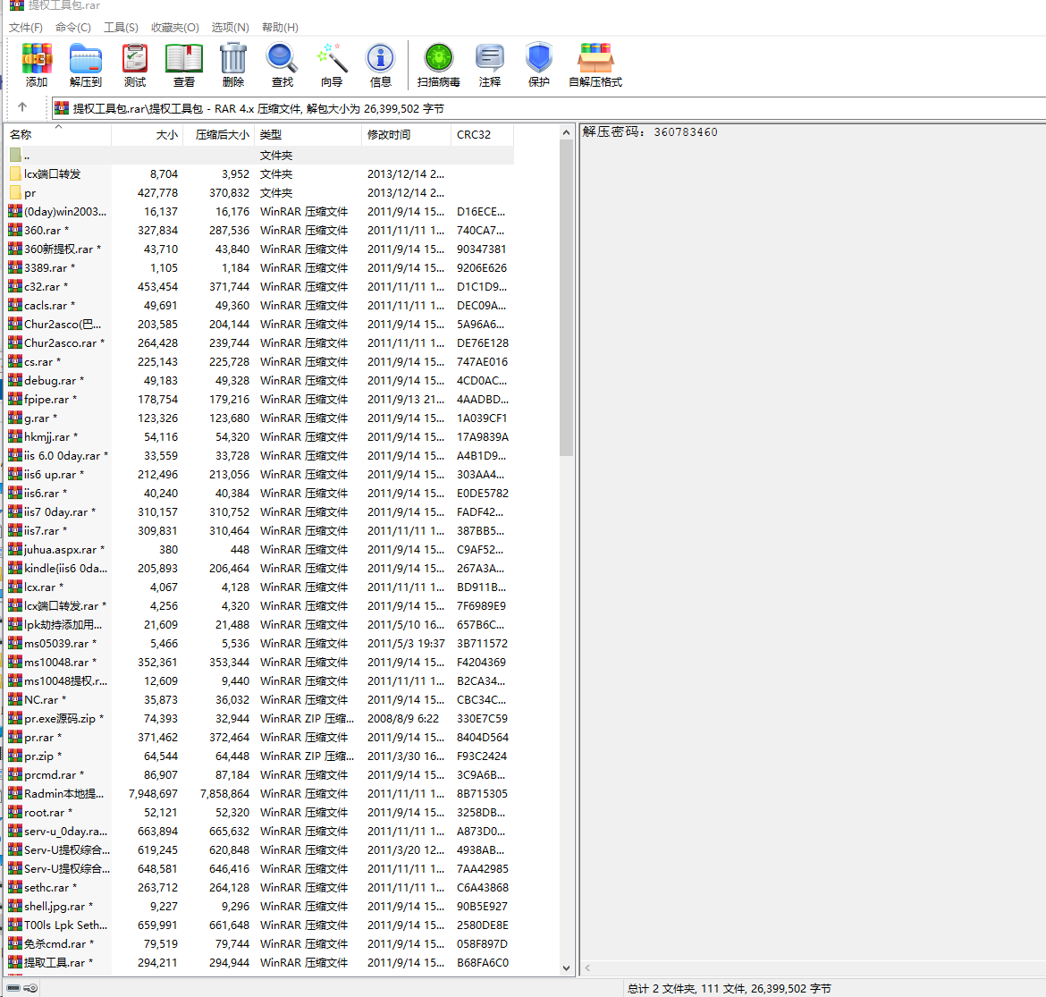Click the comment pane scroll left arrow
Screen dimensions: 1046x997
click(x=587, y=967)
